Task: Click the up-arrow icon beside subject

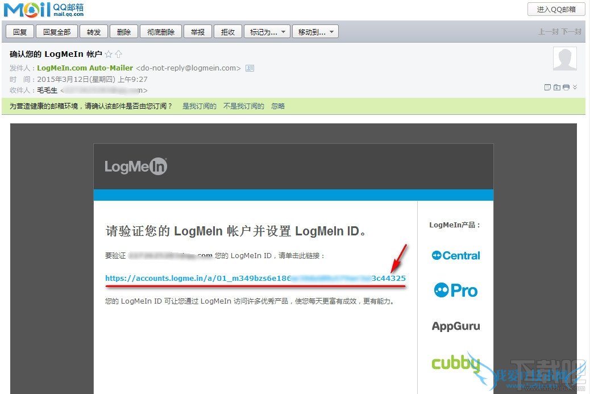Action: click(x=119, y=54)
